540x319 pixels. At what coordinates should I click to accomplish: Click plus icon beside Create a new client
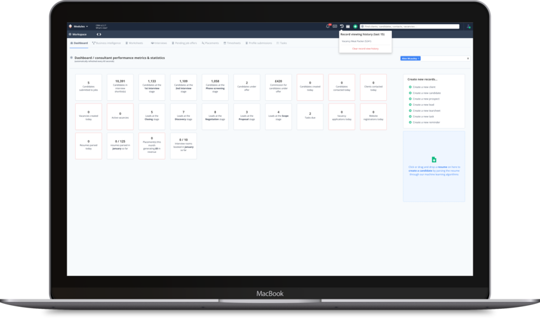pyautogui.click(x=410, y=87)
